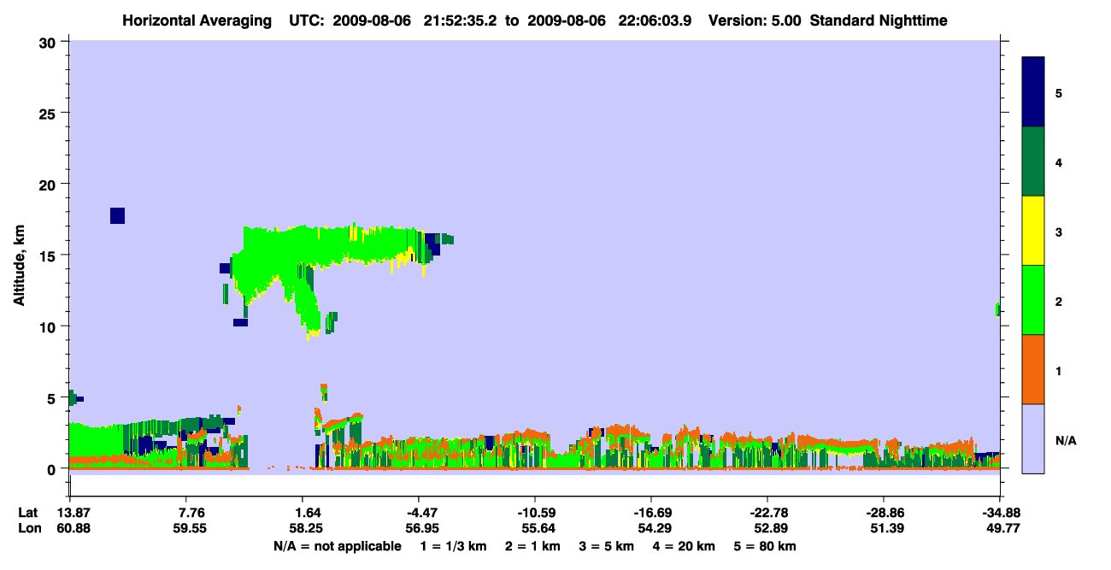Click the altitude tick label 10
This screenshot has height=570, width=1111.
tap(49, 326)
